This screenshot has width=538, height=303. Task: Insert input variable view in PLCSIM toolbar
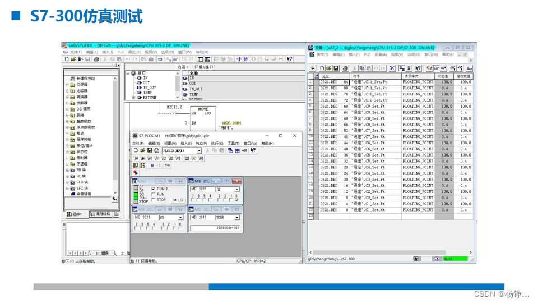pos(136,158)
